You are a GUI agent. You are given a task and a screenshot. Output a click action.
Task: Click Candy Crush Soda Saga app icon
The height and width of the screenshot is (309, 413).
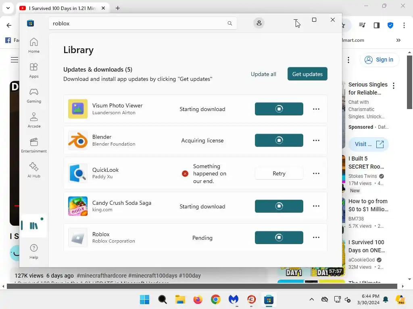coord(78,206)
